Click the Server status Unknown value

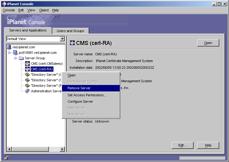tap(102, 121)
